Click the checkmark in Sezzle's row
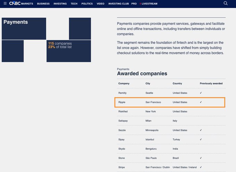The height and width of the screenshot is (172, 236). point(201,130)
